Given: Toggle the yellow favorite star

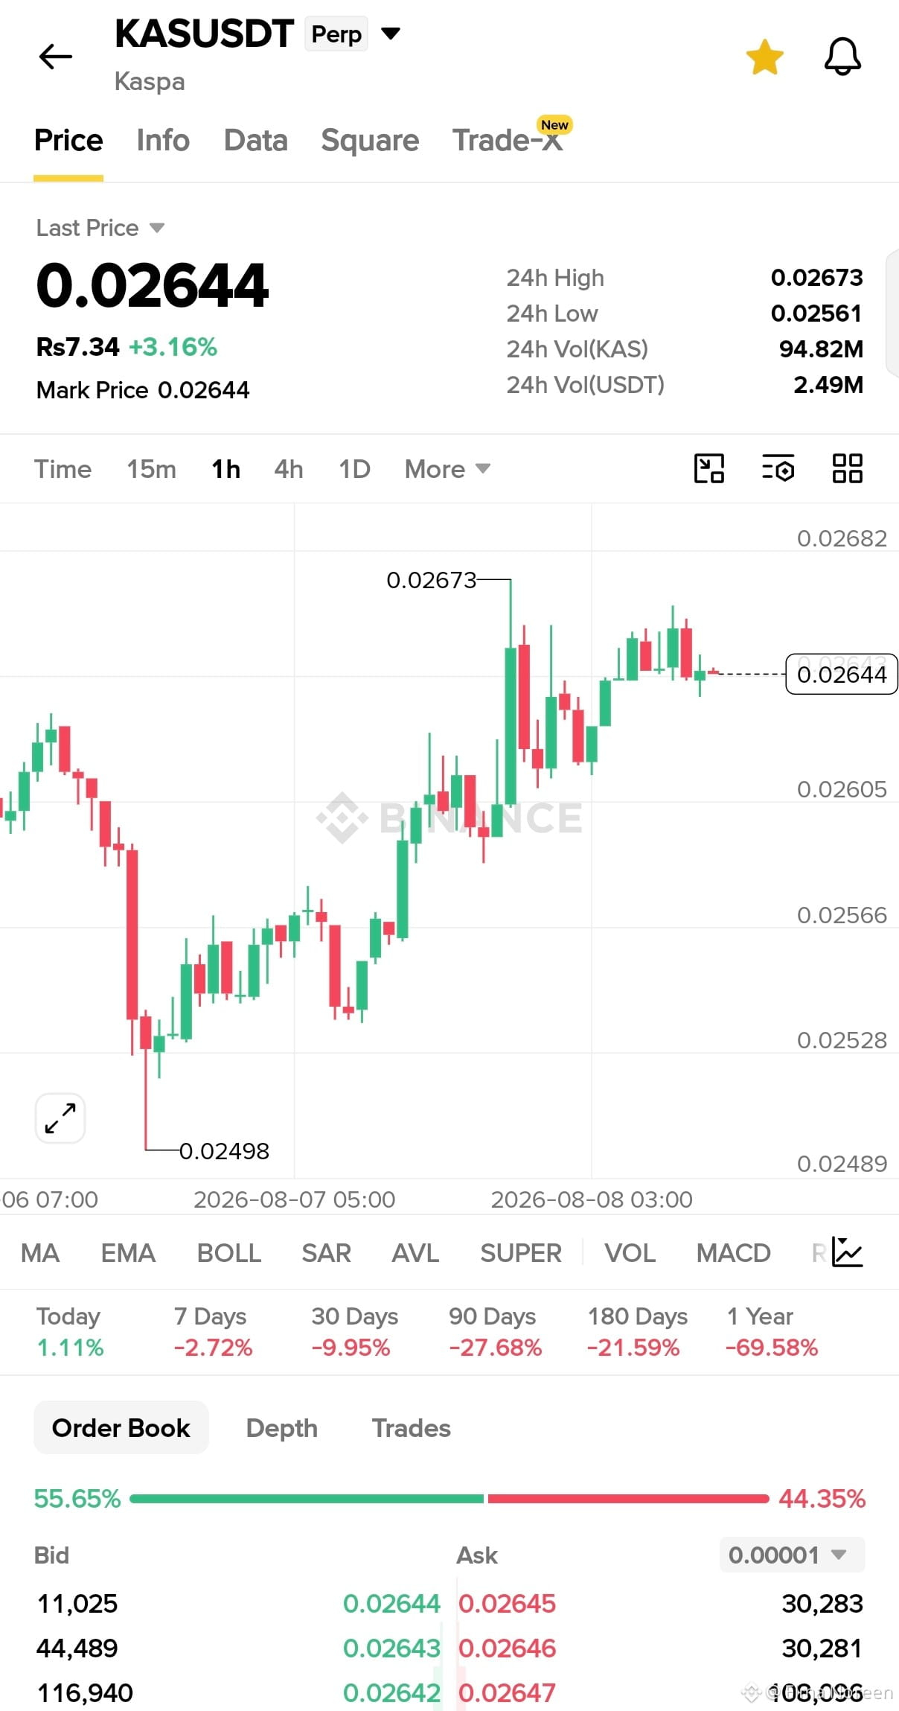Looking at the screenshot, I should coord(764,57).
